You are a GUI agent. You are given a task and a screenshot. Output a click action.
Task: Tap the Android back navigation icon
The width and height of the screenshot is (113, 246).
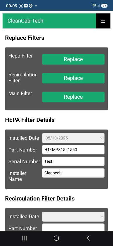[x=88, y=238]
